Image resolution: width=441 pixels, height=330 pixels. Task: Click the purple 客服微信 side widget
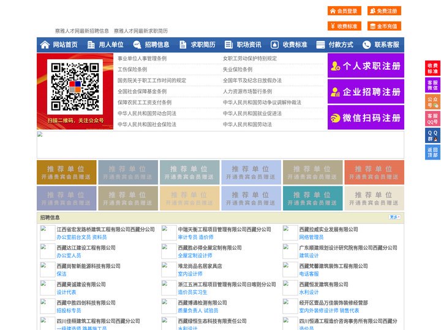click(432, 85)
